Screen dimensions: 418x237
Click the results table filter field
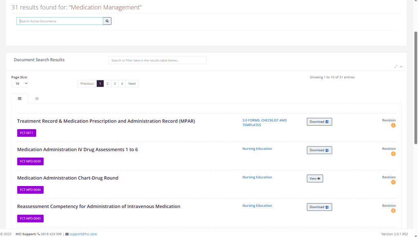point(157,60)
